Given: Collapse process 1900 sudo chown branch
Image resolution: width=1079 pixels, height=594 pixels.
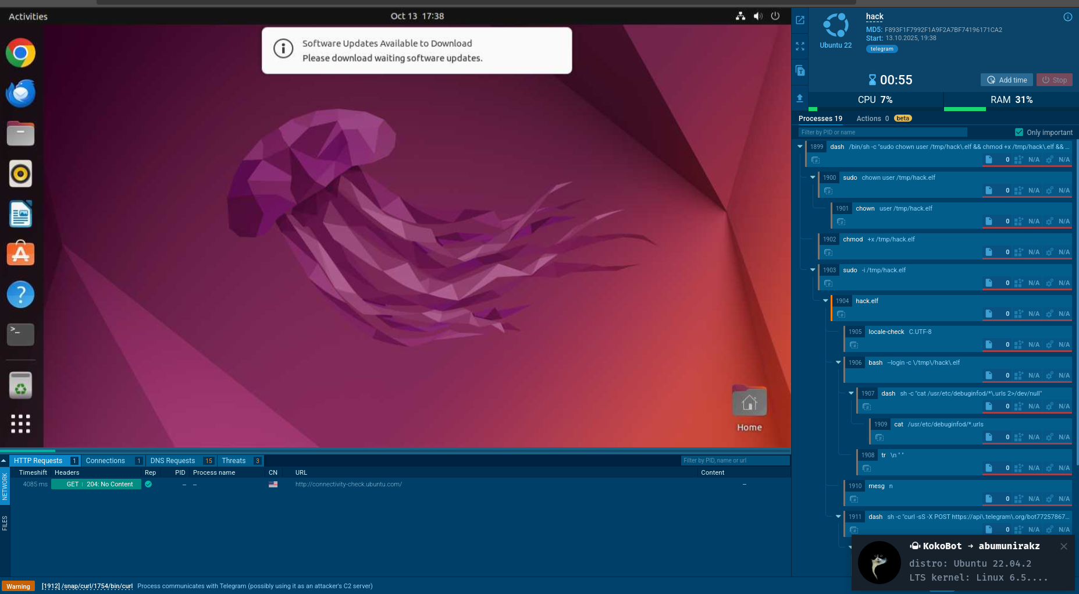Looking at the screenshot, I should coord(813,177).
